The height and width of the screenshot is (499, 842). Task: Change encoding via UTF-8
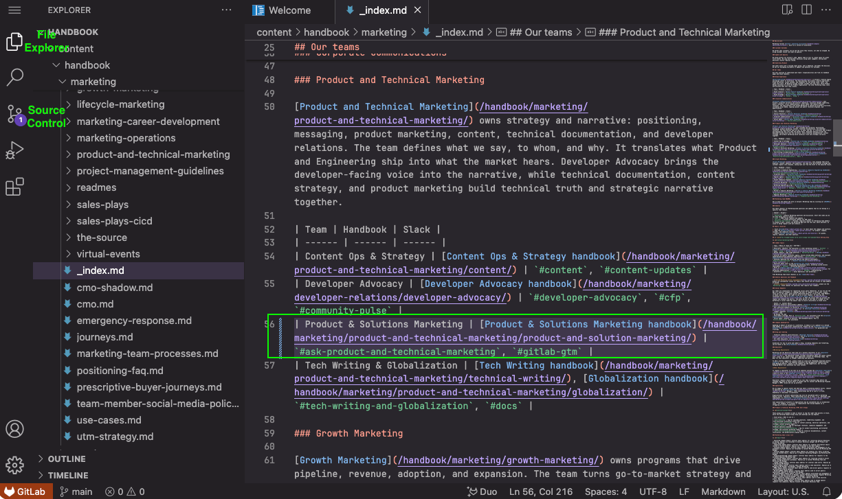(652, 491)
